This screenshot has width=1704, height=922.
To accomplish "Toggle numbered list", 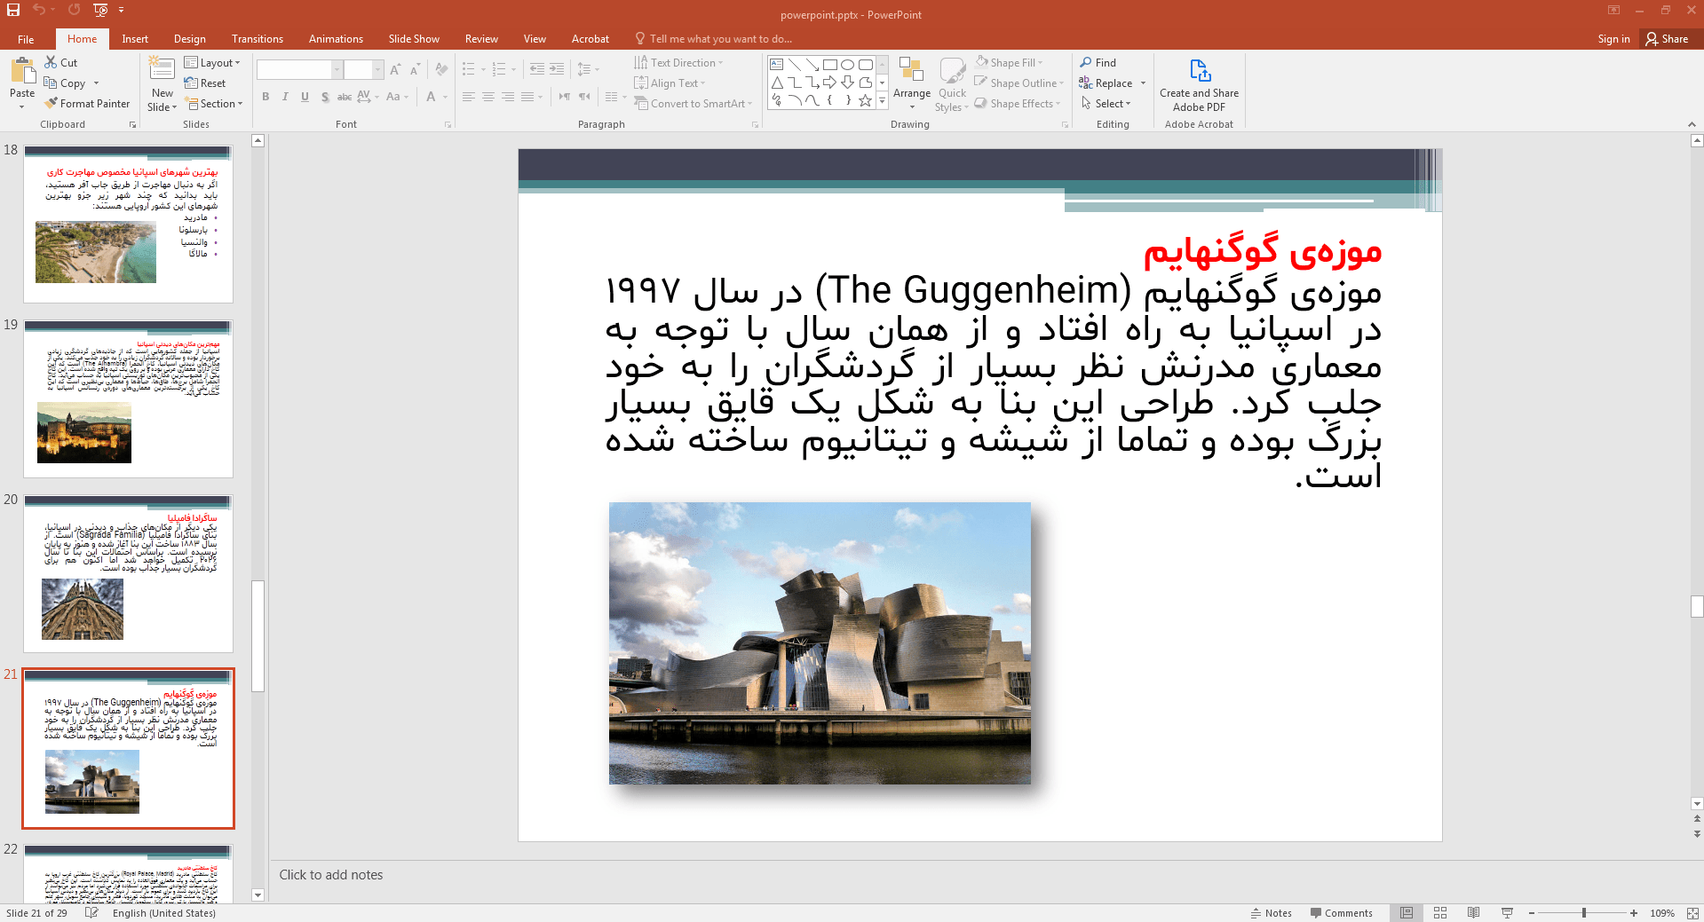I will (498, 69).
